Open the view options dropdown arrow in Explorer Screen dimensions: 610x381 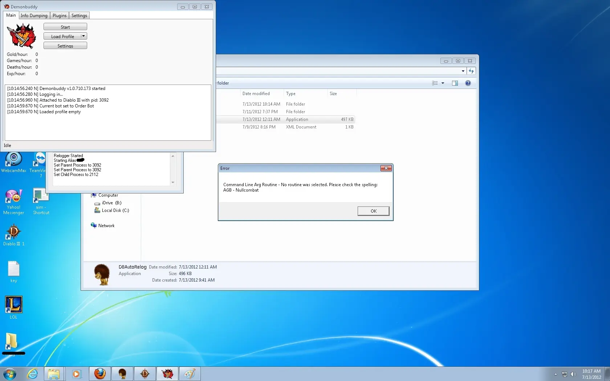click(443, 83)
